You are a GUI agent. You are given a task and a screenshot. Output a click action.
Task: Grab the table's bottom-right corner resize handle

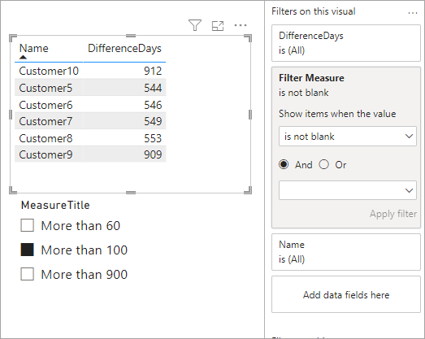pos(249,190)
